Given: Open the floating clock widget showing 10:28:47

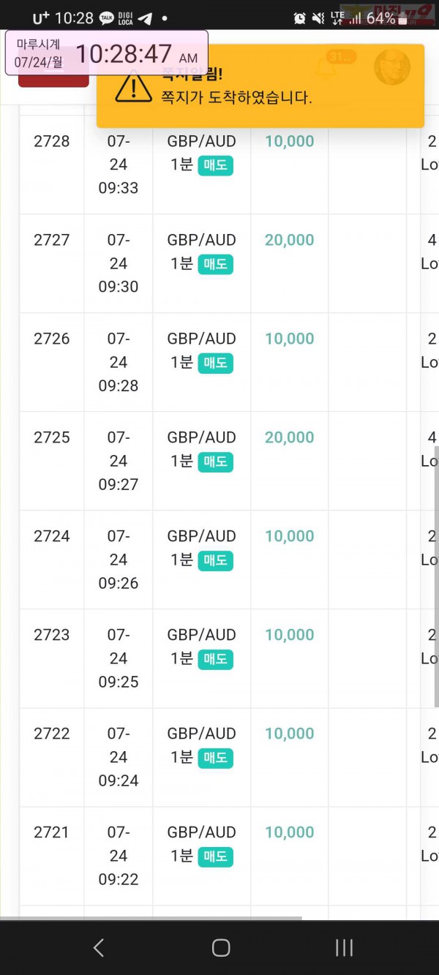Looking at the screenshot, I should (107, 53).
